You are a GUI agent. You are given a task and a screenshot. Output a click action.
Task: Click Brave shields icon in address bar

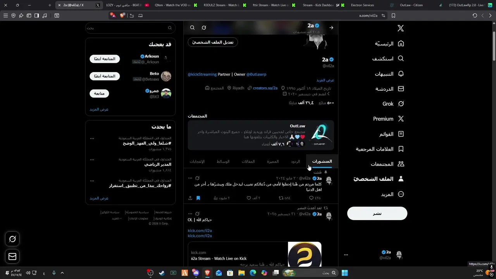tap(122, 15)
